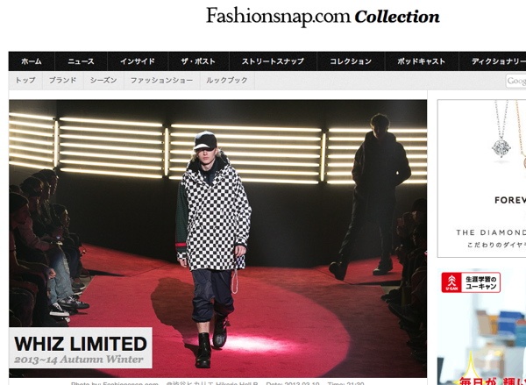Switch to the シーズン sub-tab

103,81
